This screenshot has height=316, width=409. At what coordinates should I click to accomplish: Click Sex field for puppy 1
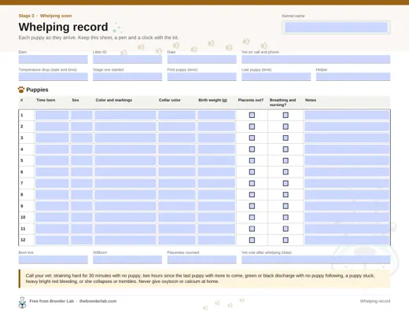coord(82,115)
